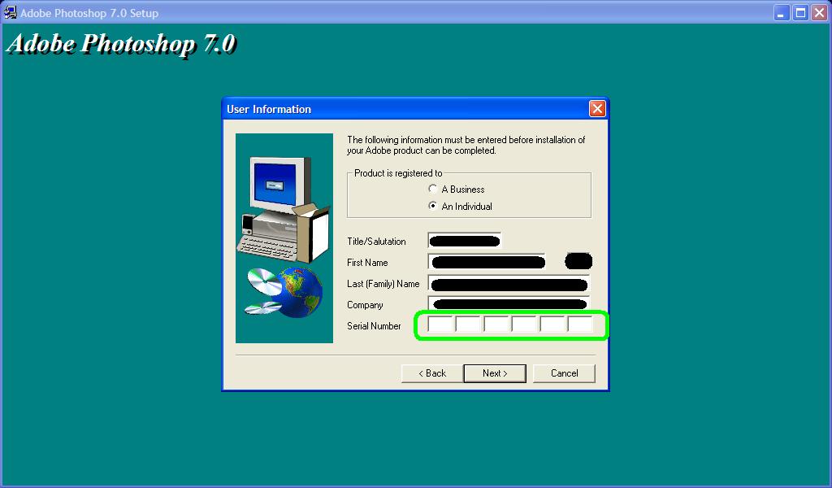Click the fifth Serial Number box

point(552,325)
